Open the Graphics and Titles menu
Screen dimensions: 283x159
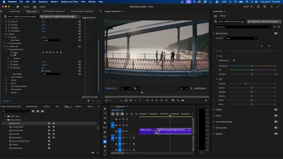[69, 2]
